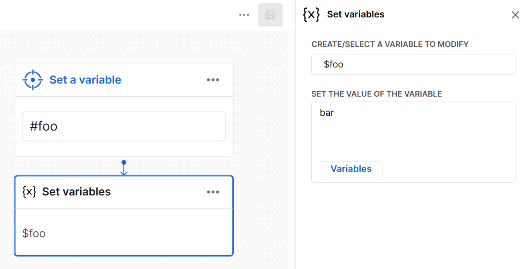529x269 pixels.
Task: Click the target icon on Set a variable node
Action: 33,80
